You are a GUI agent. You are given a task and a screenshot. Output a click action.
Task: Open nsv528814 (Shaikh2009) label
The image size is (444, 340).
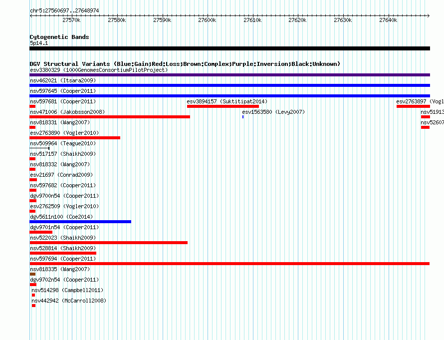pyautogui.click(x=63, y=248)
